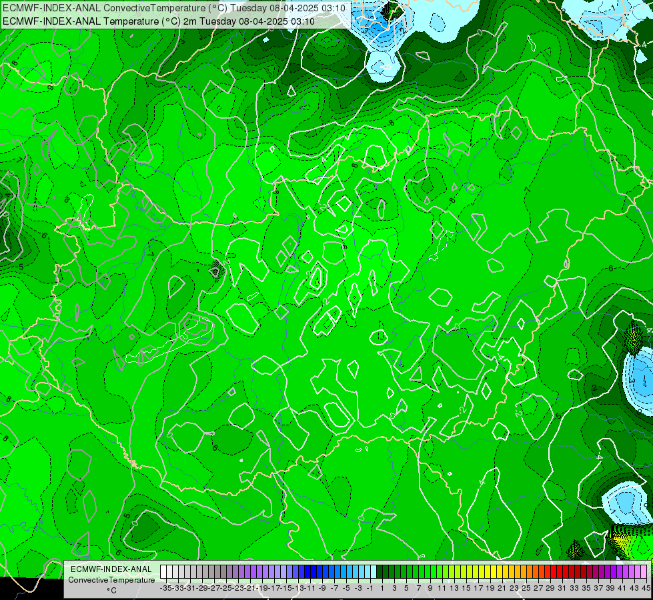
Task: Select the rightmost pink legend swatch
Action: (x=644, y=571)
